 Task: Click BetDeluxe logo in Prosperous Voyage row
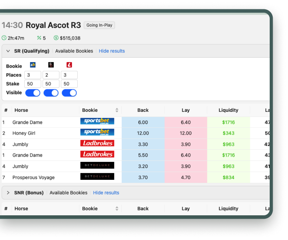tap(97, 176)
